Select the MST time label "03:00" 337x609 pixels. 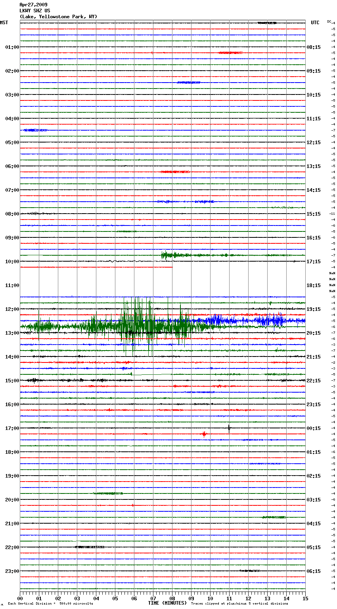pyautogui.click(x=12, y=95)
